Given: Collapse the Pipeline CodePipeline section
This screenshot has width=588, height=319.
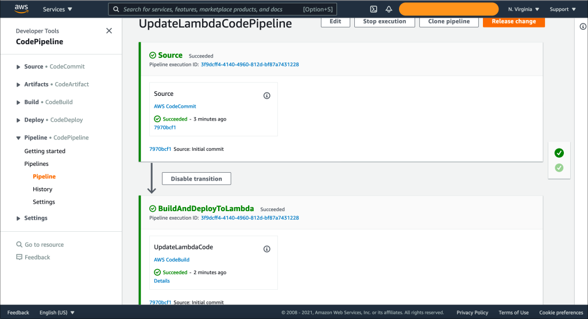Looking at the screenshot, I should coord(18,138).
